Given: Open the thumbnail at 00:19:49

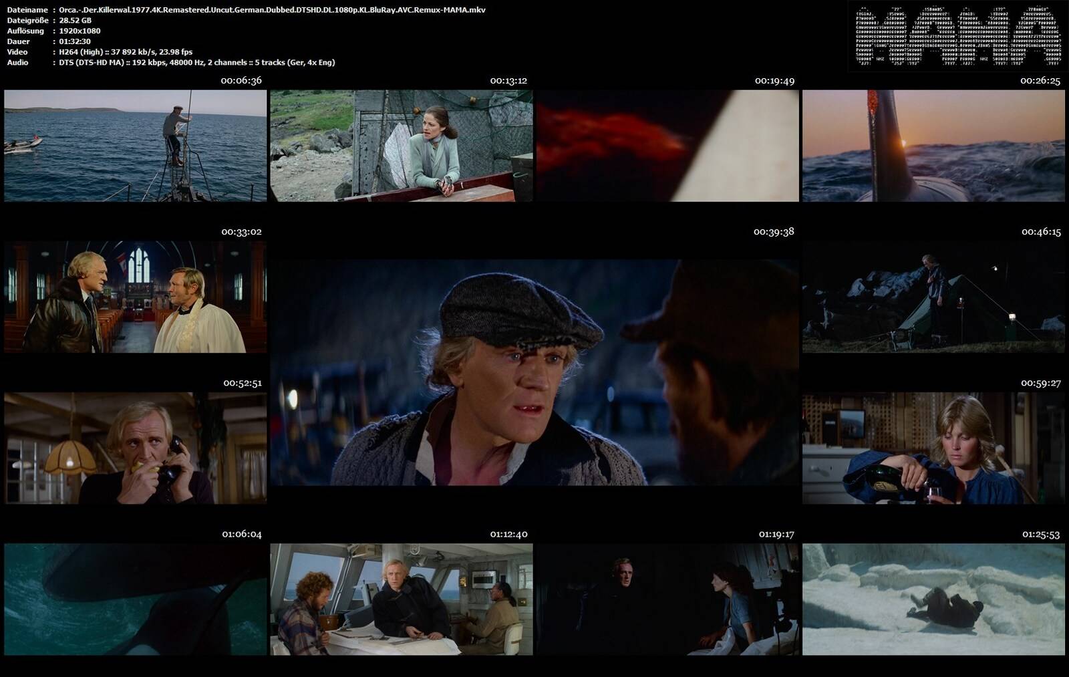Looking at the screenshot, I should tap(667, 146).
